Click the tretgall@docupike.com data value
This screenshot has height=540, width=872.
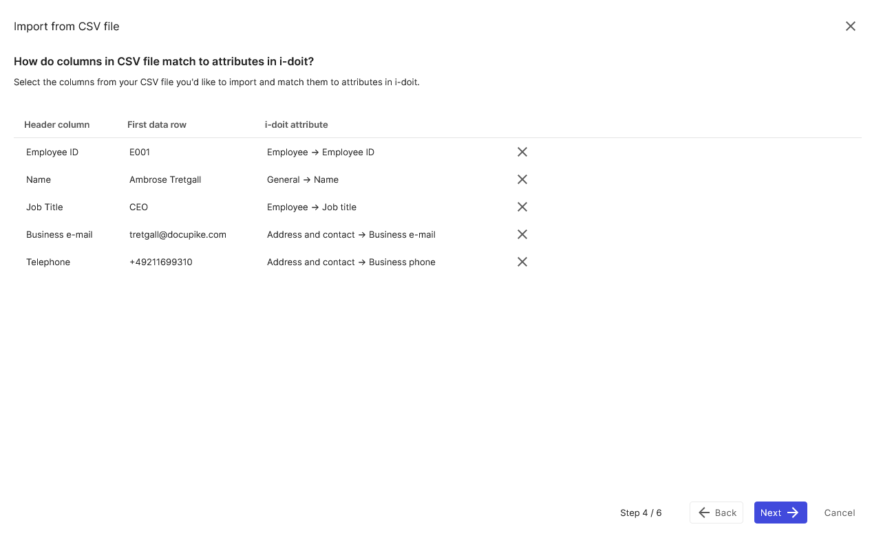(178, 234)
